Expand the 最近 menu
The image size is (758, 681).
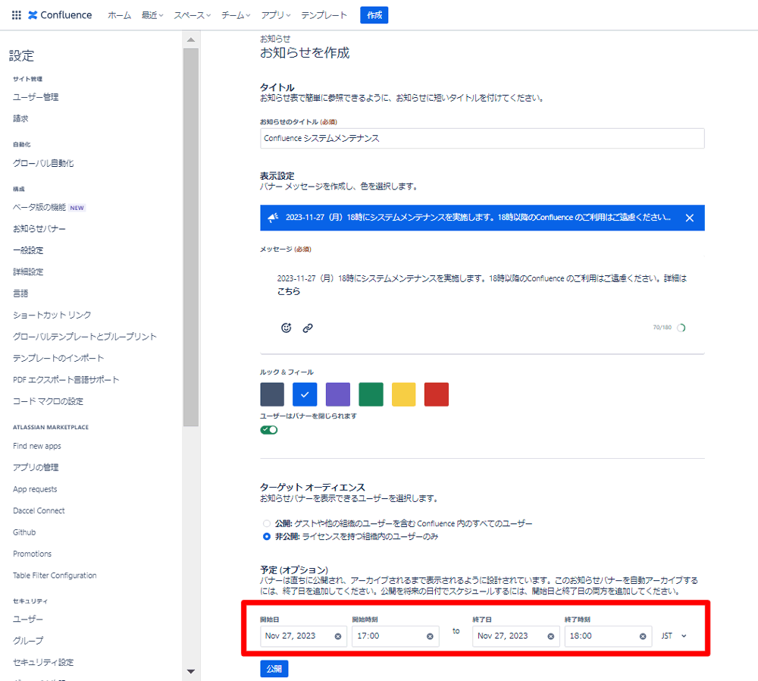152,15
